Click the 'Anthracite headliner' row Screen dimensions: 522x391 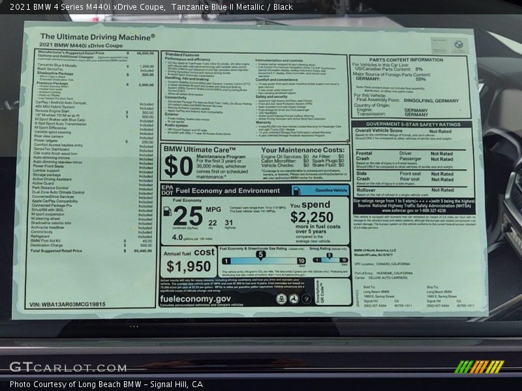91,227
